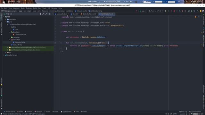Open the App Inspection tool window
The height and width of the screenshot is (115, 205).
pos(66,112)
